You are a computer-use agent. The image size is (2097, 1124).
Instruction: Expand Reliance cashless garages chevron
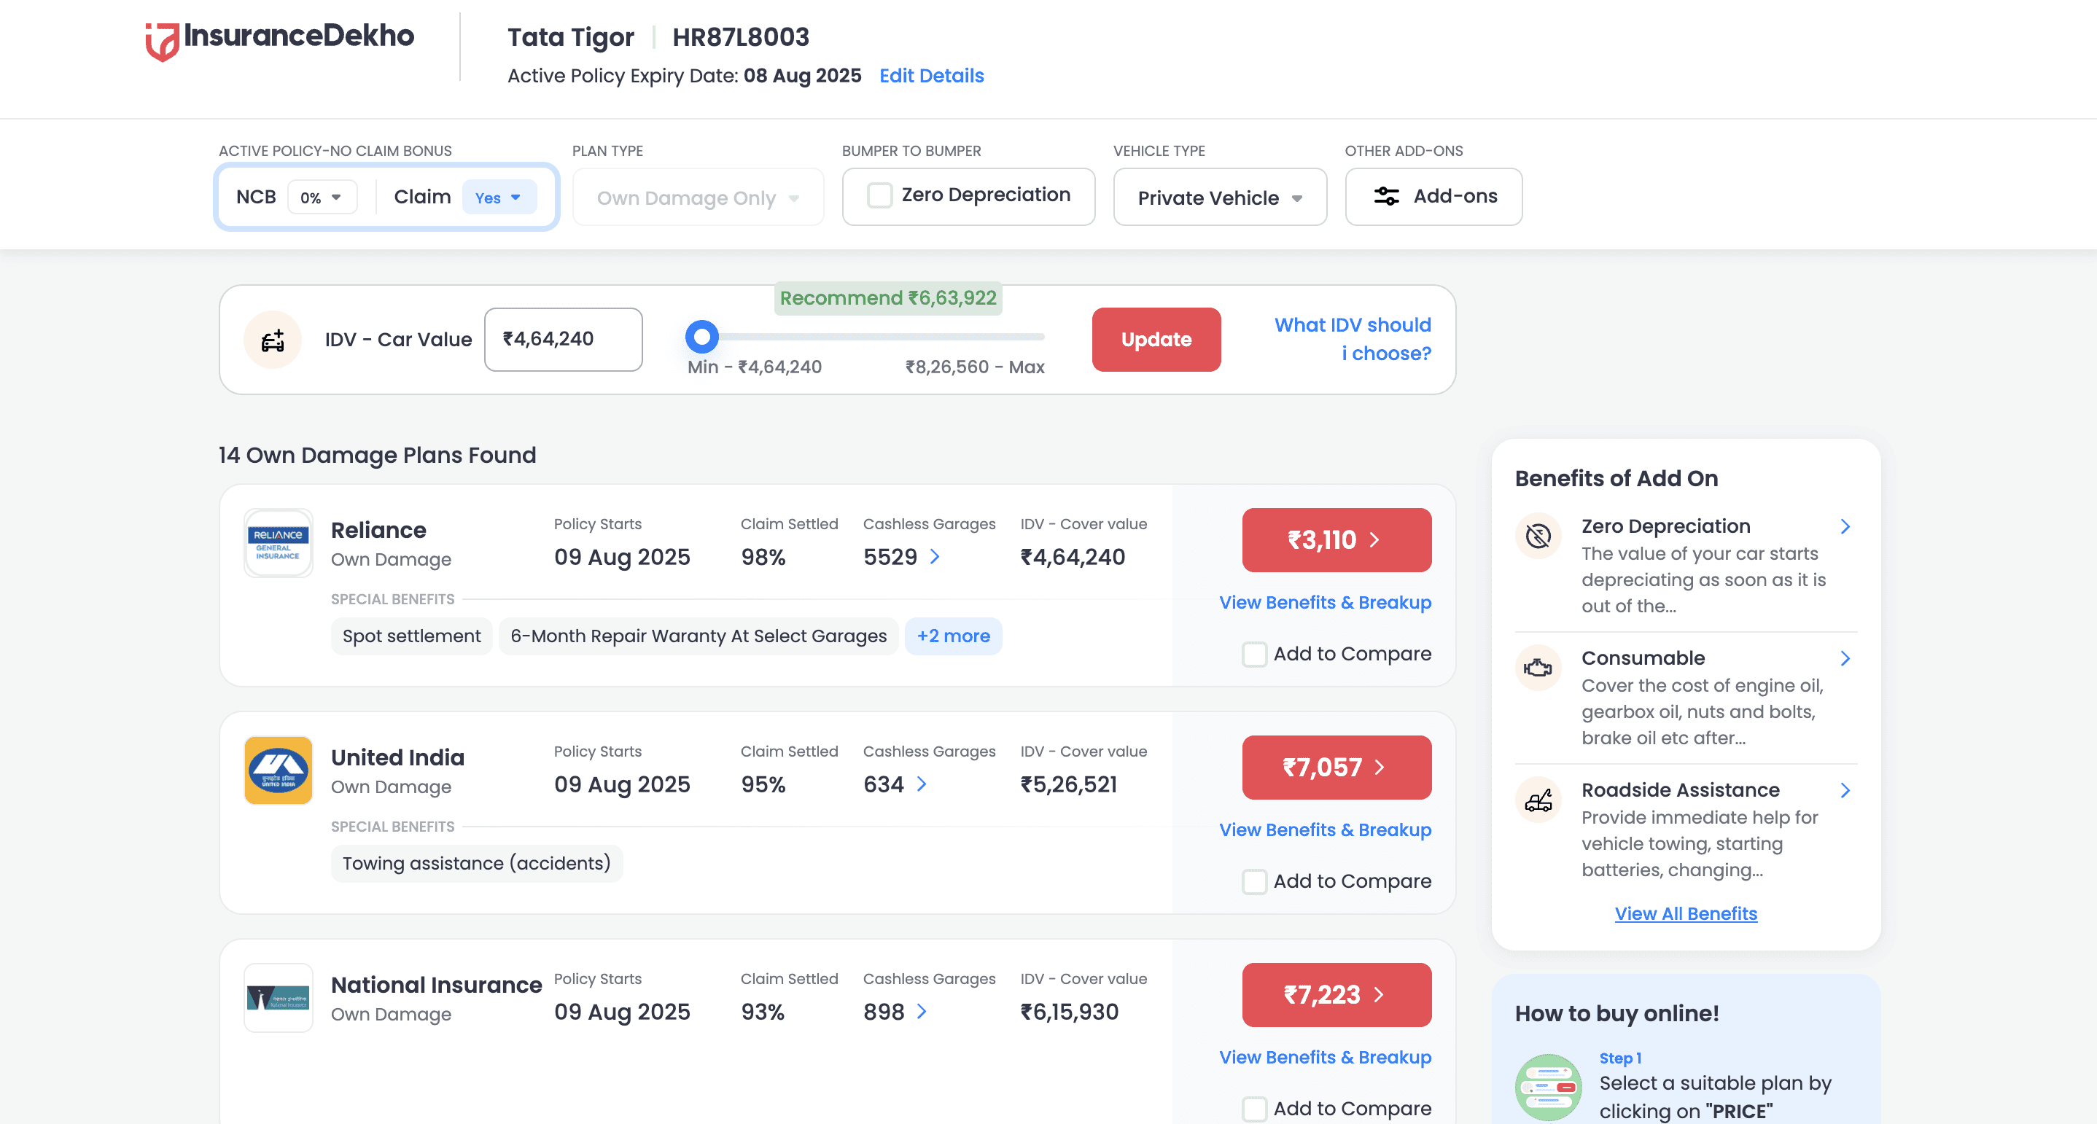pos(935,557)
